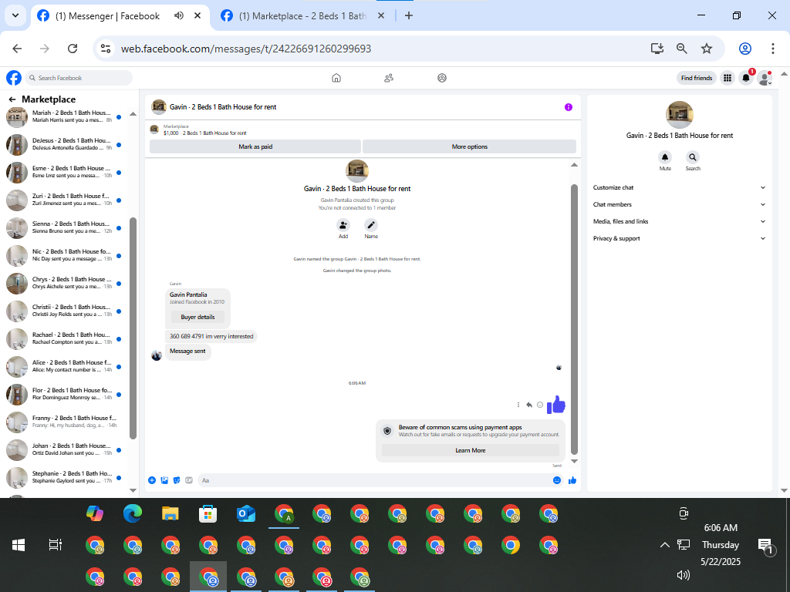Expand Customize chat section
Viewport: 790px width, 592px height.
679,187
